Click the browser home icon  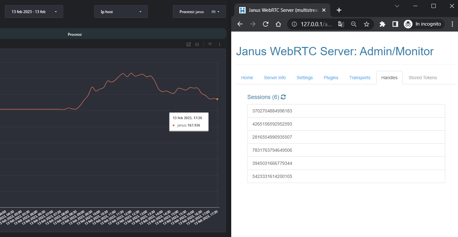278,24
